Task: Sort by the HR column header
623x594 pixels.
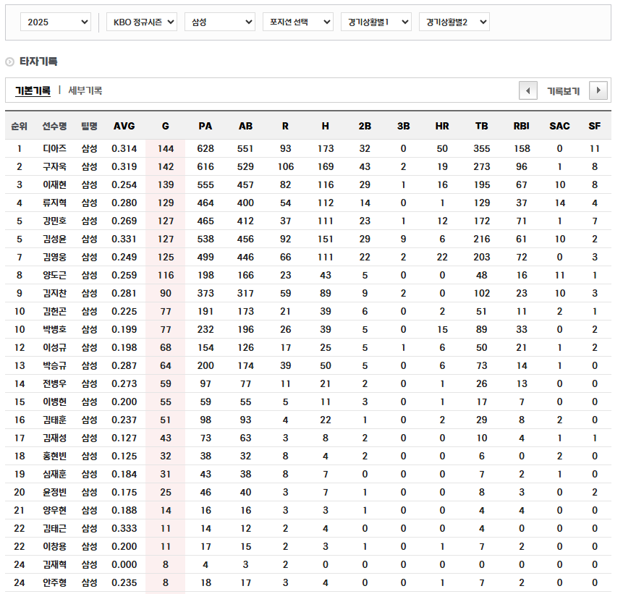Action: tap(441, 125)
